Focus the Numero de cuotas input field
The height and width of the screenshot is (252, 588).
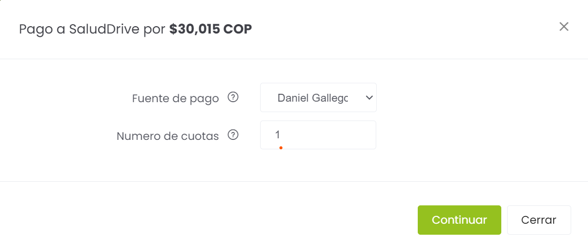(x=318, y=135)
